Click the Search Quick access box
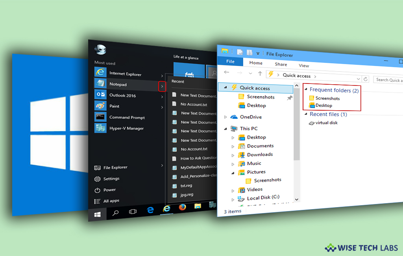 pos(388,80)
